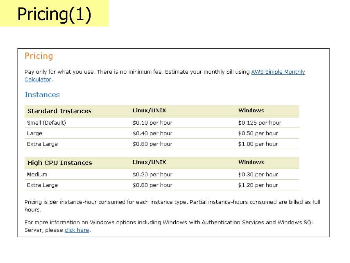350x263 pixels.
Task: Click the Pricing(1) slide title
Action: [54, 14]
